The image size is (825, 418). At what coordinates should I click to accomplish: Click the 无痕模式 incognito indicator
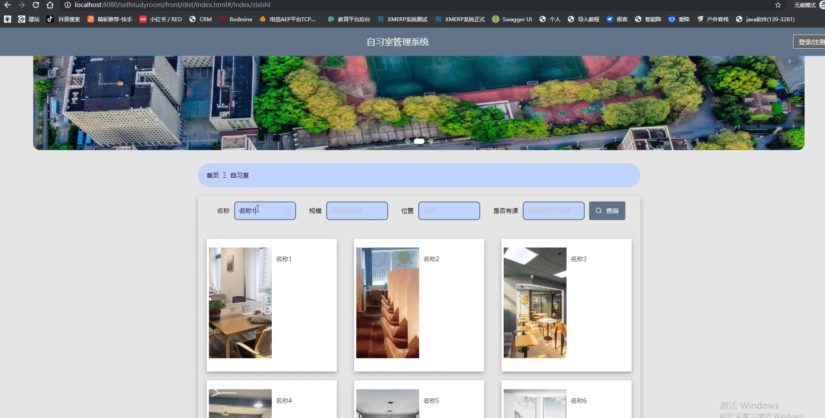coord(805,5)
